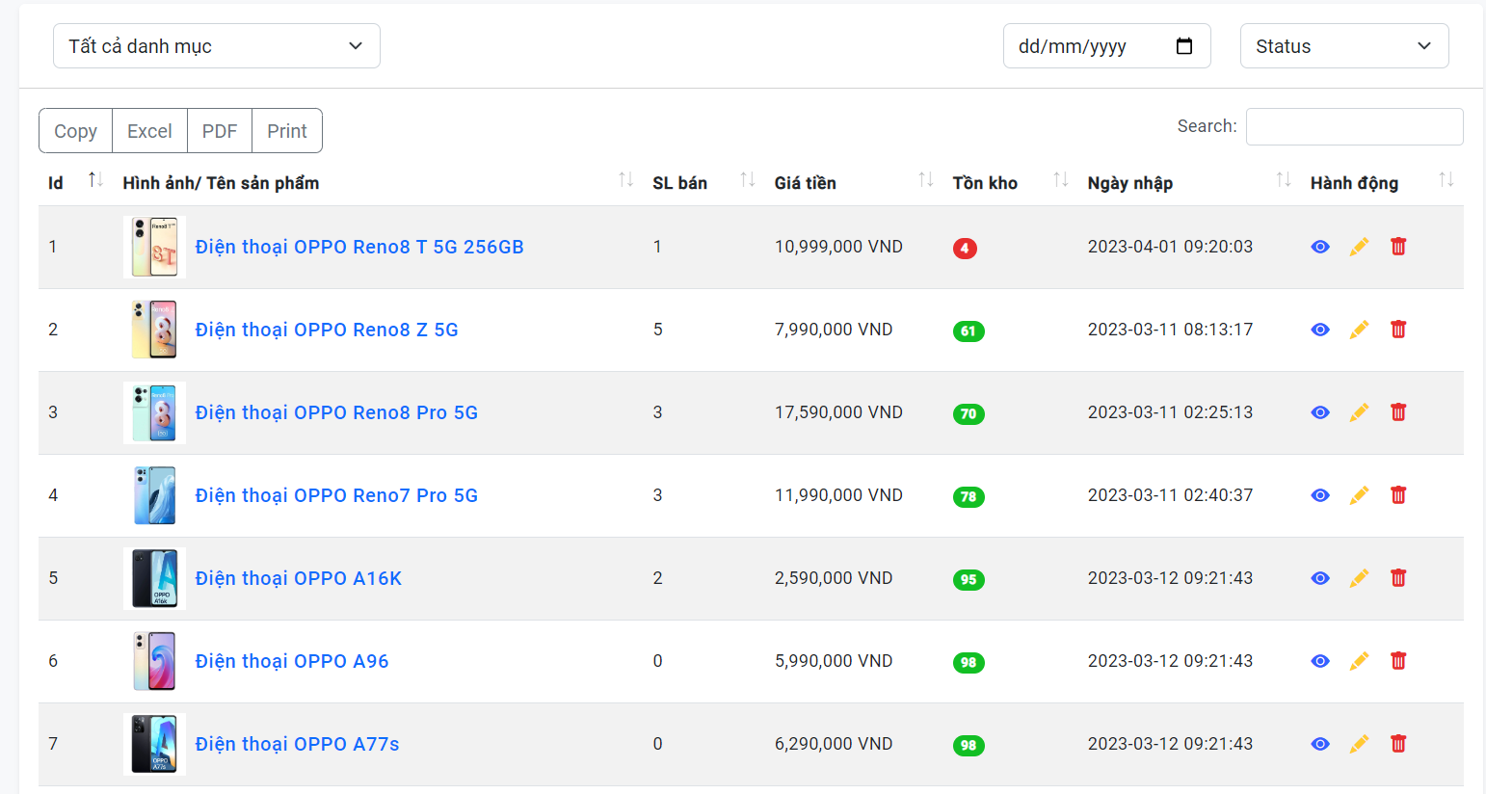1486x794 pixels.
Task: Open 'Điện thoại OPPO Reno7 Pro 5G' link
Action: point(336,495)
